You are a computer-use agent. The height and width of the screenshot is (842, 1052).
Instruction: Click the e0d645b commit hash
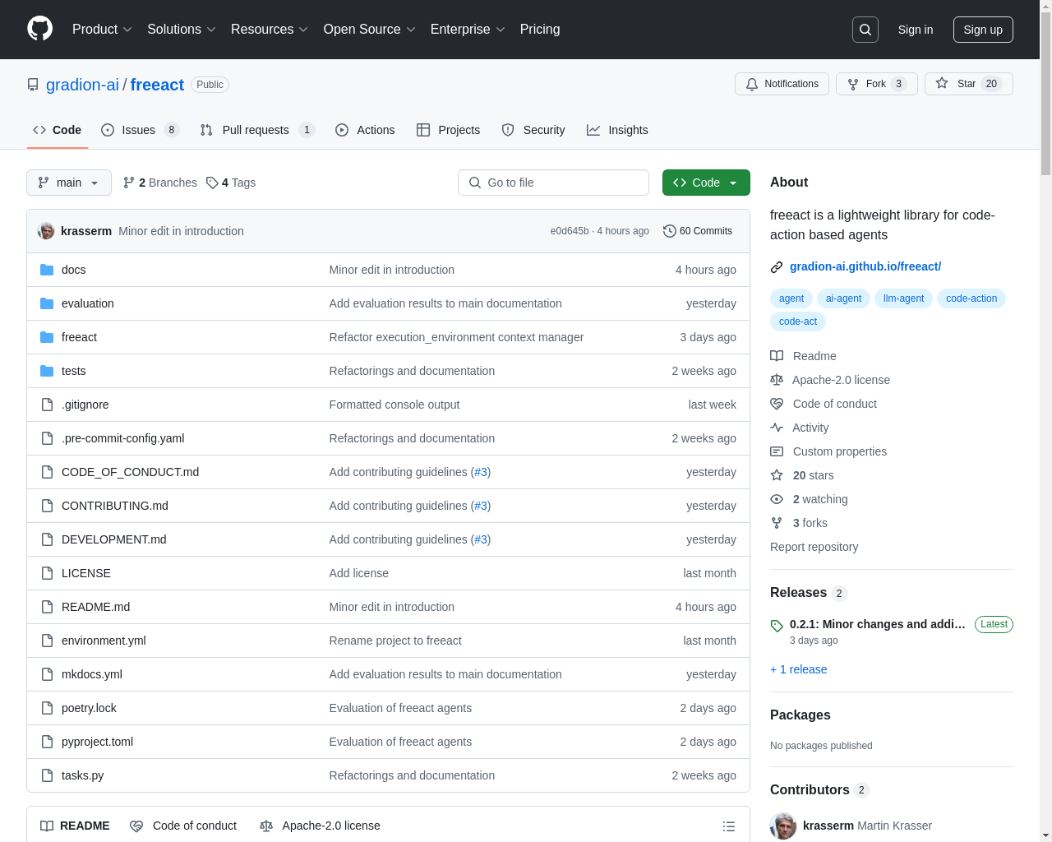[570, 231]
